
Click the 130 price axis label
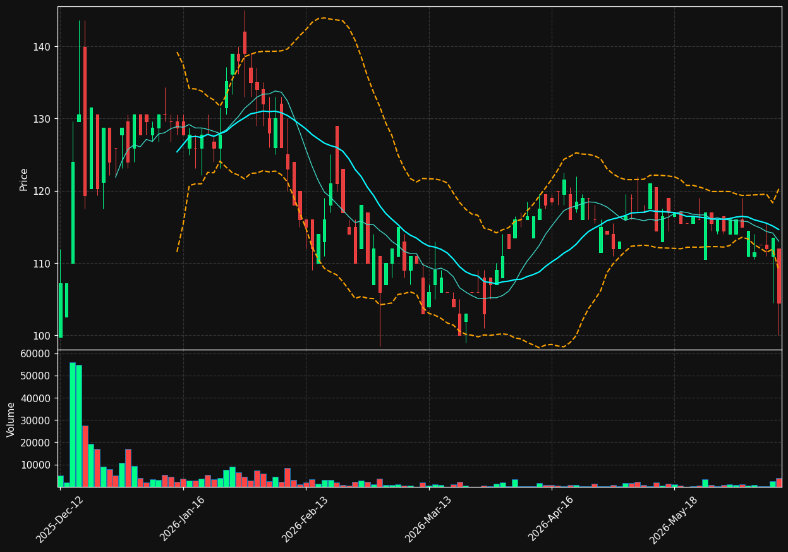(43, 119)
